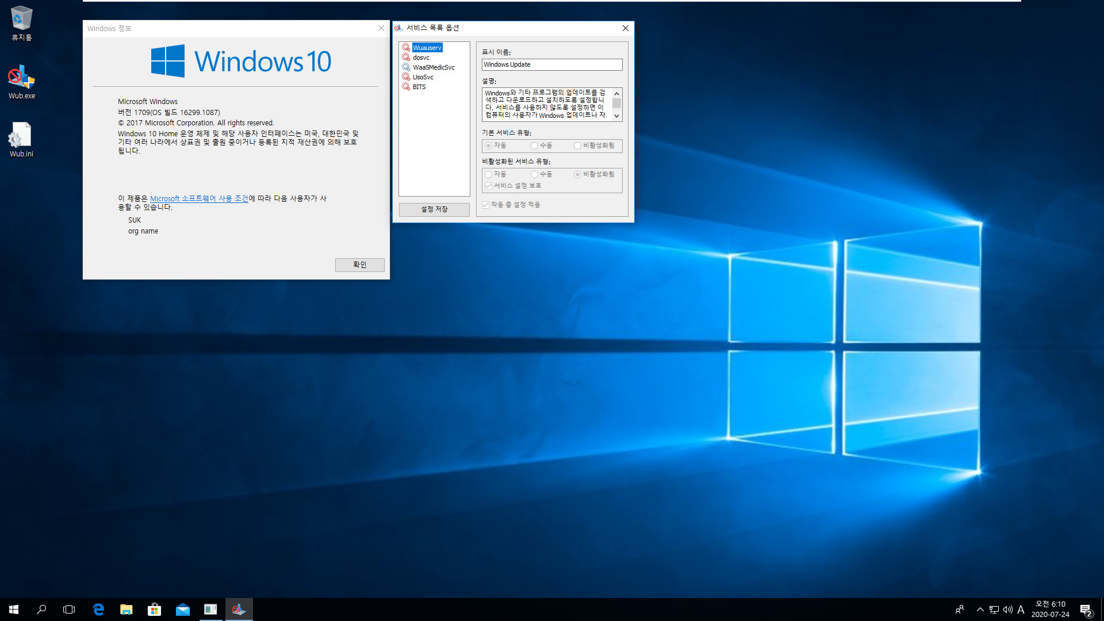Open Microsoft Store from the taskbar
The image size is (1104, 621).
click(x=155, y=609)
